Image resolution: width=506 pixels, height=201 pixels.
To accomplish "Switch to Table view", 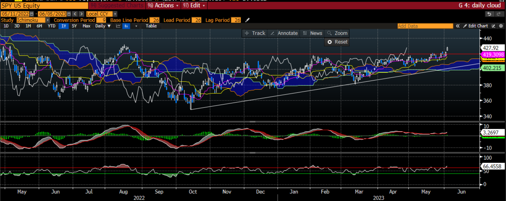I will (x=151, y=26).
